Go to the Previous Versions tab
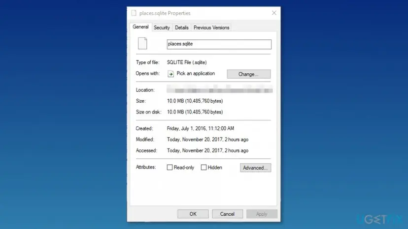 (211, 28)
